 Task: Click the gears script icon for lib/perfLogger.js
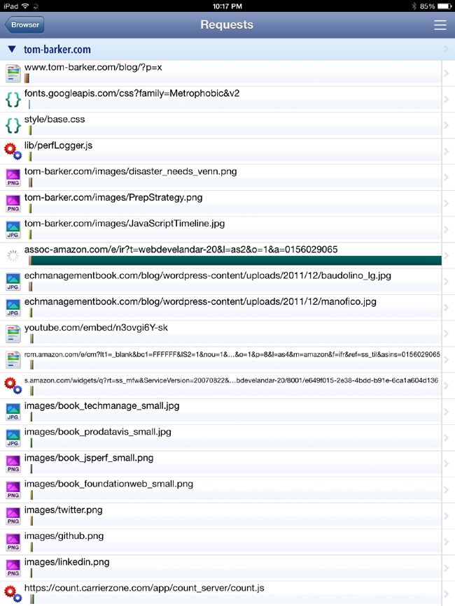pyautogui.click(x=13, y=152)
